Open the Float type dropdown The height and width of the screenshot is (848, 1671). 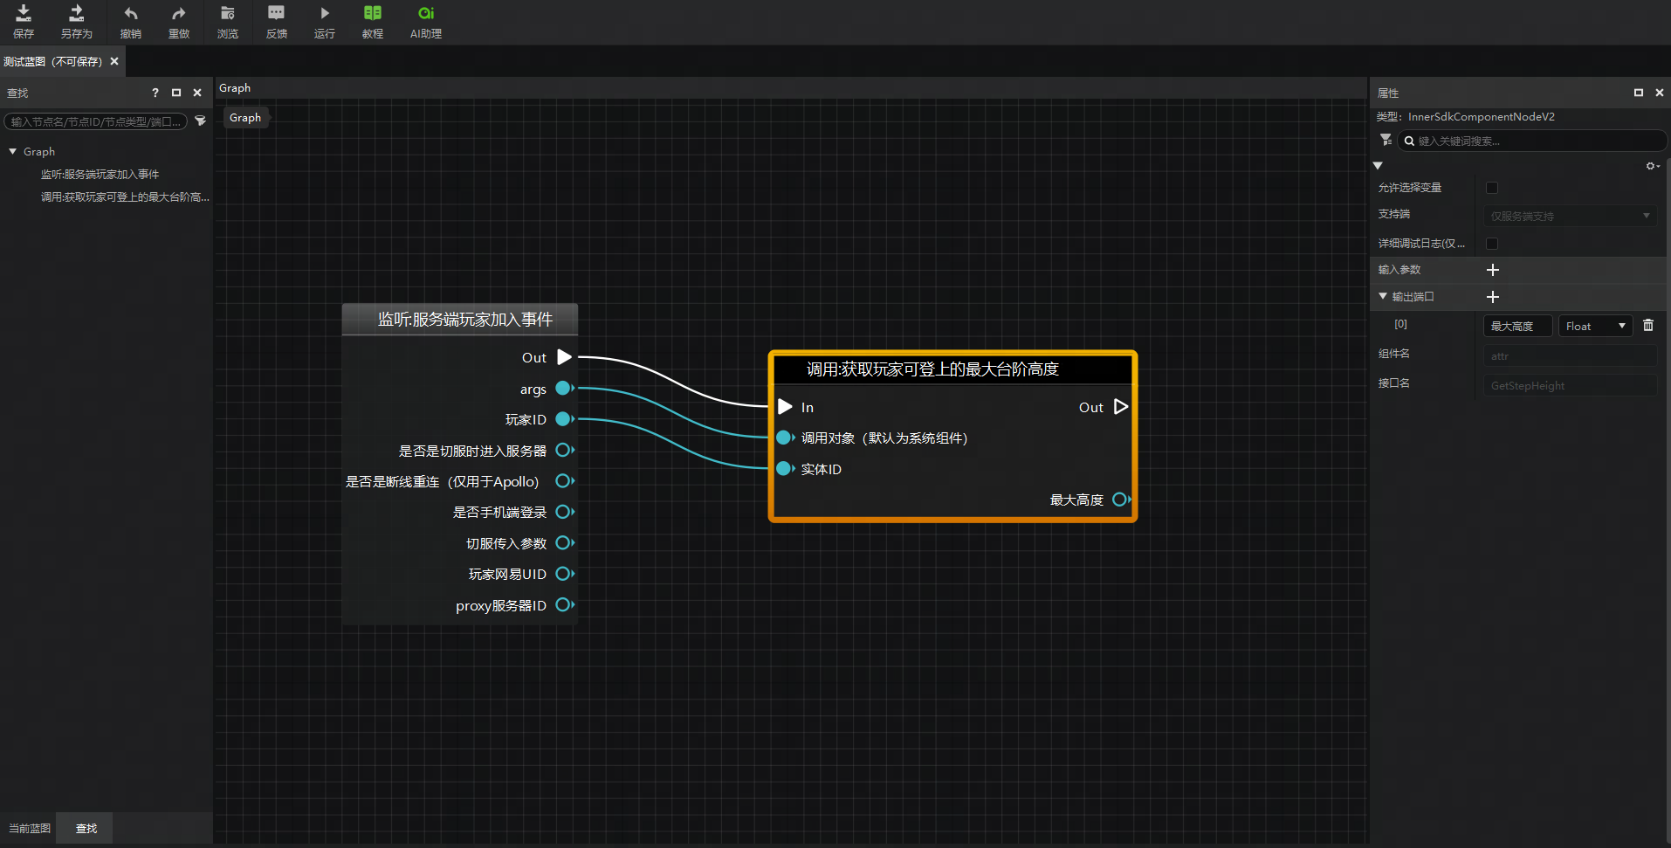tap(1595, 326)
